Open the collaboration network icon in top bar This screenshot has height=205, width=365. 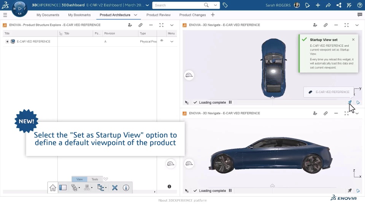(339, 5)
